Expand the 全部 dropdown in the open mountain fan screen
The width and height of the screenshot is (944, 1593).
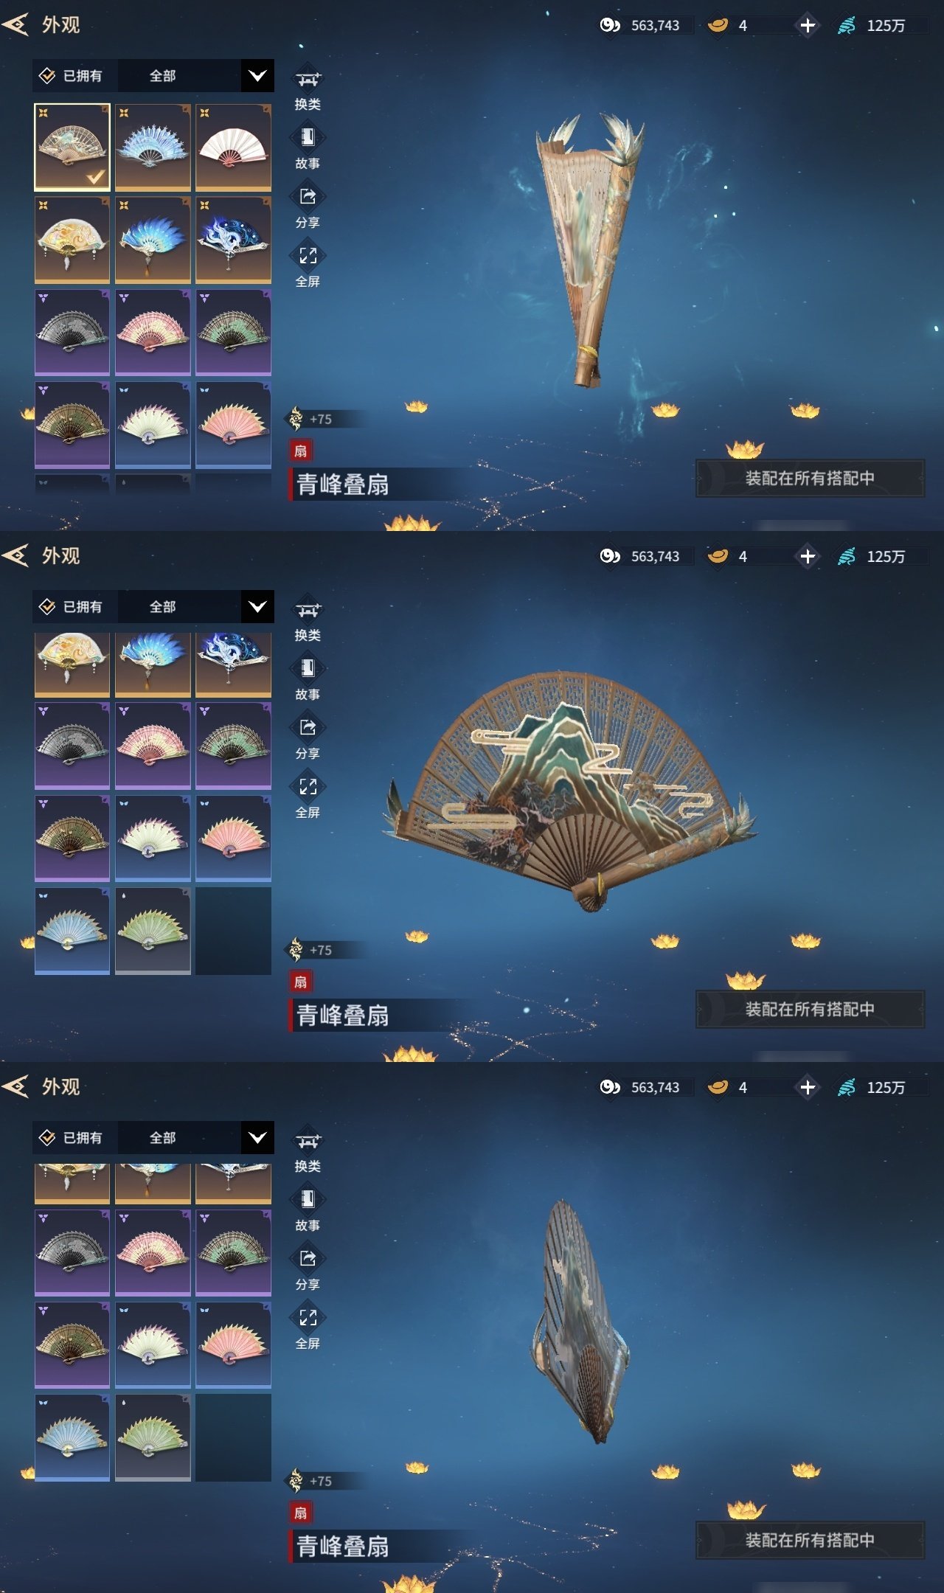(x=195, y=607)
